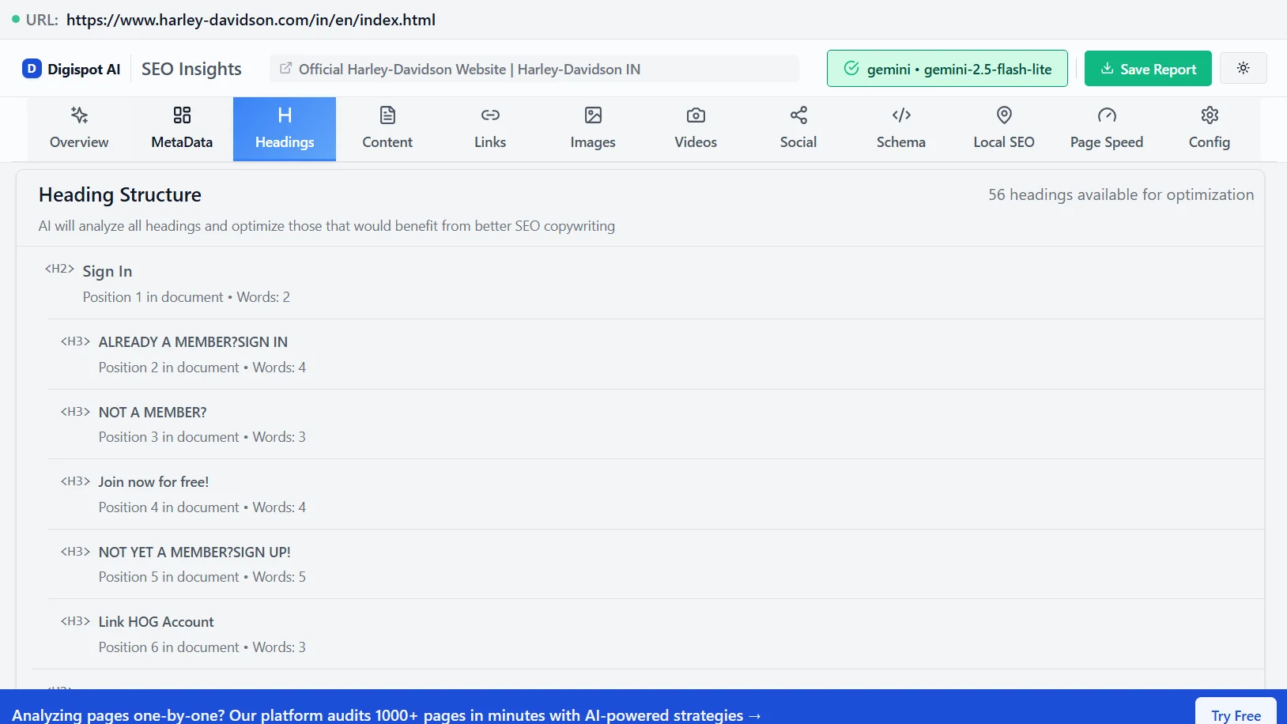Image resolution: width=1287 pixels, height=724 pixels.
Task: Click the 'Sign In' H2 heading row
Action: (x=640, y=283)
